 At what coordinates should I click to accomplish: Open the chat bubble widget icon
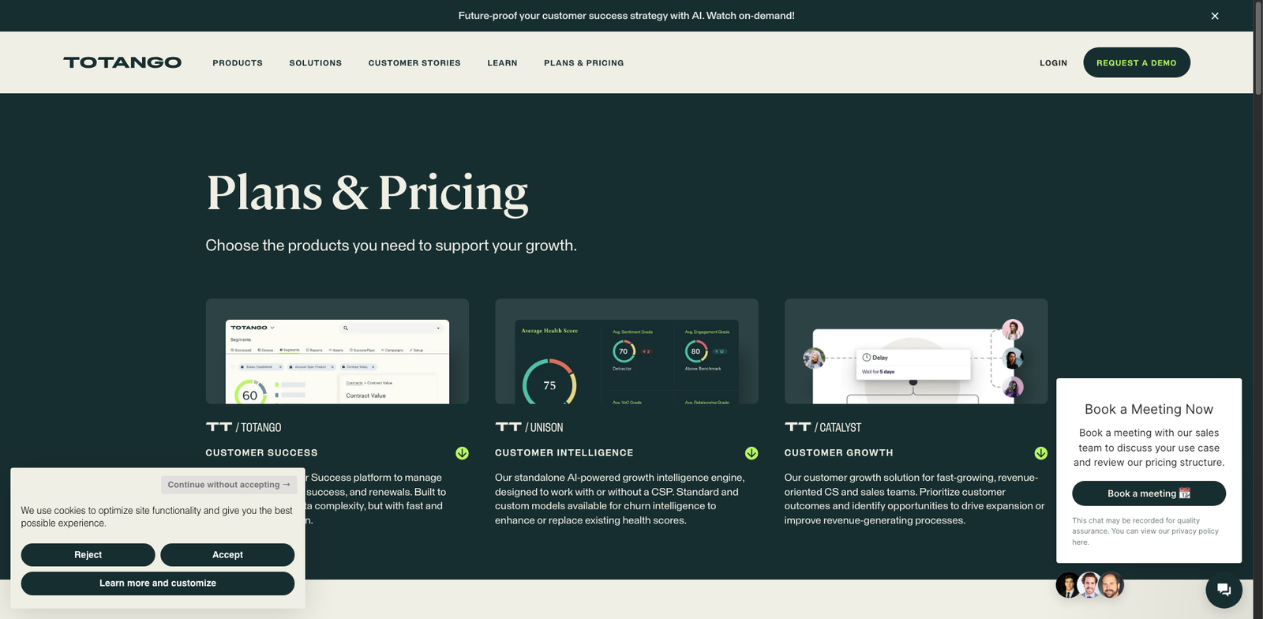tap(1224, 589)
